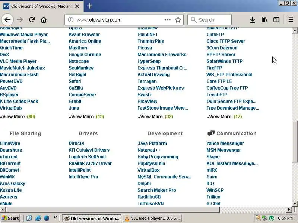
Task: Open the WS_FTP Professional link
Action: [229, 75]
